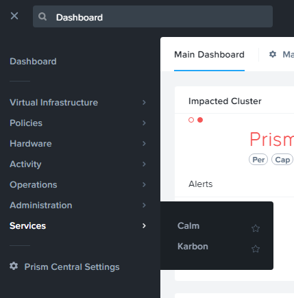Click the Prism Central Settings gear icon
Viewport: 294px width, 298px height.
pyautogui.click(x=14, y=266)
